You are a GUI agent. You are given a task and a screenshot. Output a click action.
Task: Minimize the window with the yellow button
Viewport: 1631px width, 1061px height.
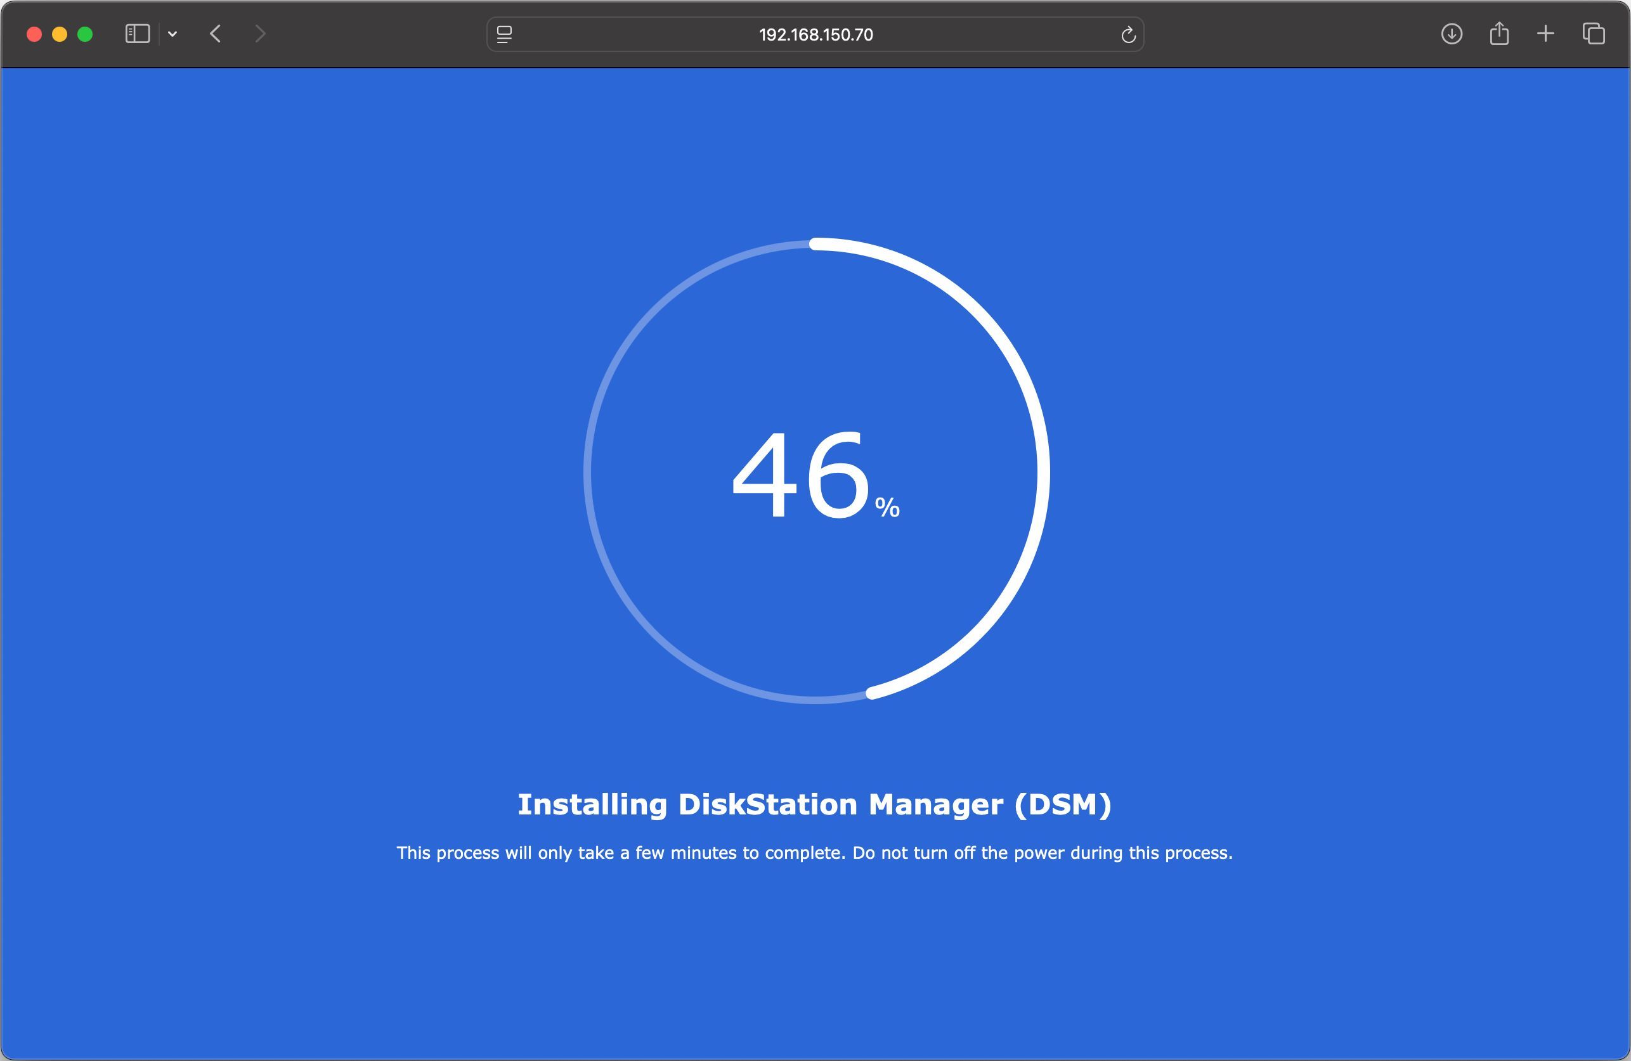click(60, 34)
